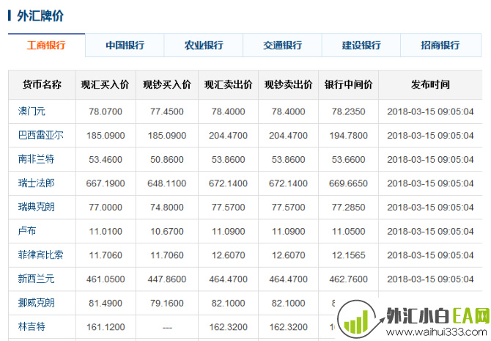This screenshot has width=491, height=341.
Task: Click the 外汇牌价 section heading
Action: click(x=40, y=15)
